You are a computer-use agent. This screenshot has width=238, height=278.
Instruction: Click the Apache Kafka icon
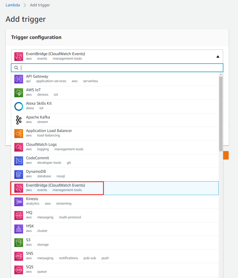click(19, 120)
